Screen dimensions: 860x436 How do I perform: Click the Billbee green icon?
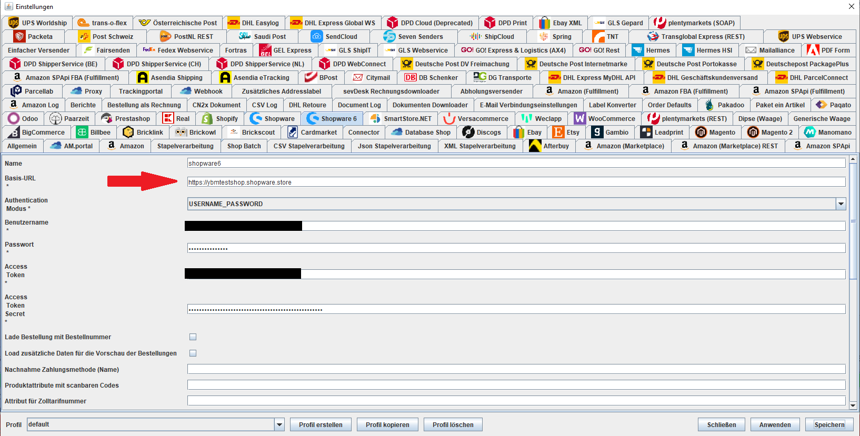click(82, 132)
